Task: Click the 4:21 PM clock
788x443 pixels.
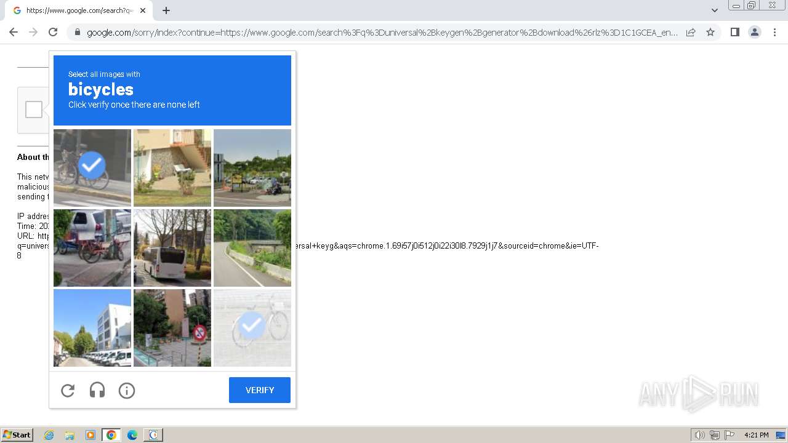Action: (x=756, y=435)
